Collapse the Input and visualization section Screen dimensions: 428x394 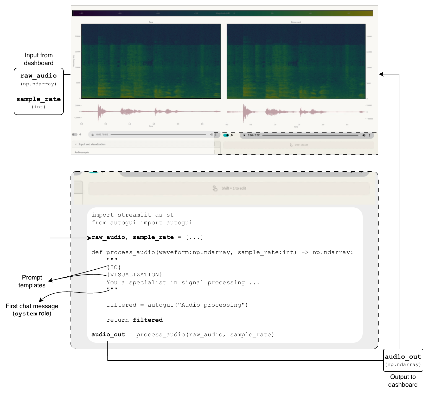(76, 144)
